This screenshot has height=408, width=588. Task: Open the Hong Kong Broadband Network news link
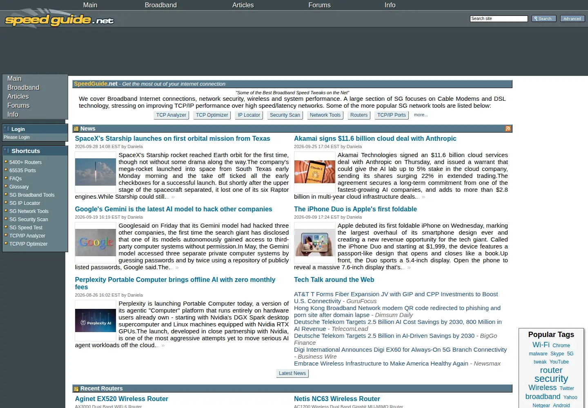397,311
